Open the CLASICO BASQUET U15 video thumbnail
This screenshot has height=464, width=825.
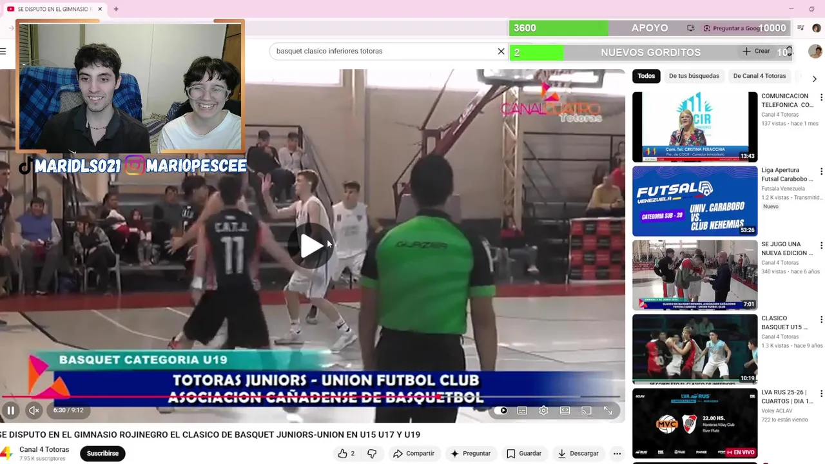[695, 349]
